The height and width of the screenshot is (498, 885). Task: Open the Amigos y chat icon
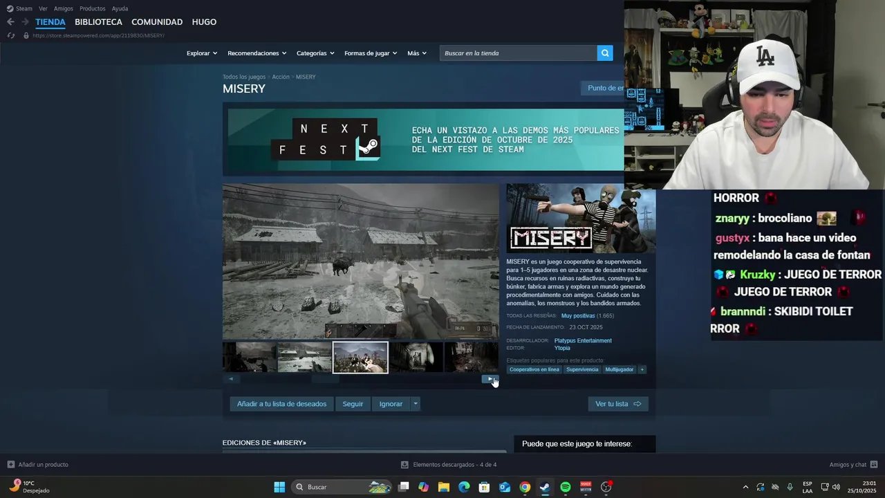coord(874,465)
